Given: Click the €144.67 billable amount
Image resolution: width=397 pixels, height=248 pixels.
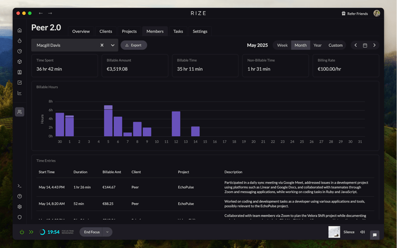Looking at the screenshot, I should tap(109, 187).
